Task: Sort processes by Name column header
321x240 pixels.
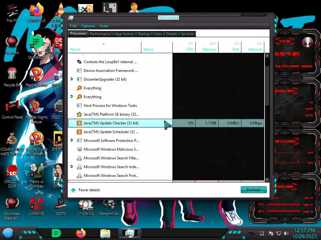Action: point(104,47)
